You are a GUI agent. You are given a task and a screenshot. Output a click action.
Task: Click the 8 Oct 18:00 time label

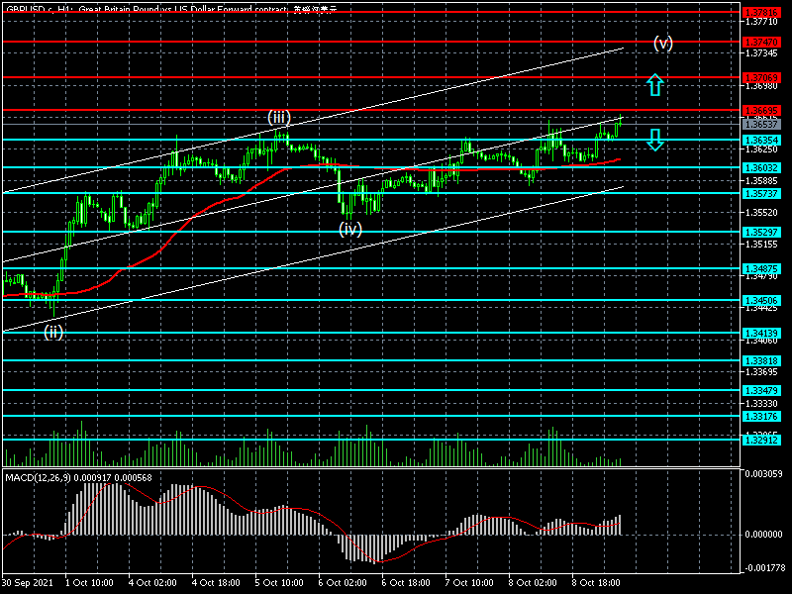pyautogui.click(x=598, y=584)
